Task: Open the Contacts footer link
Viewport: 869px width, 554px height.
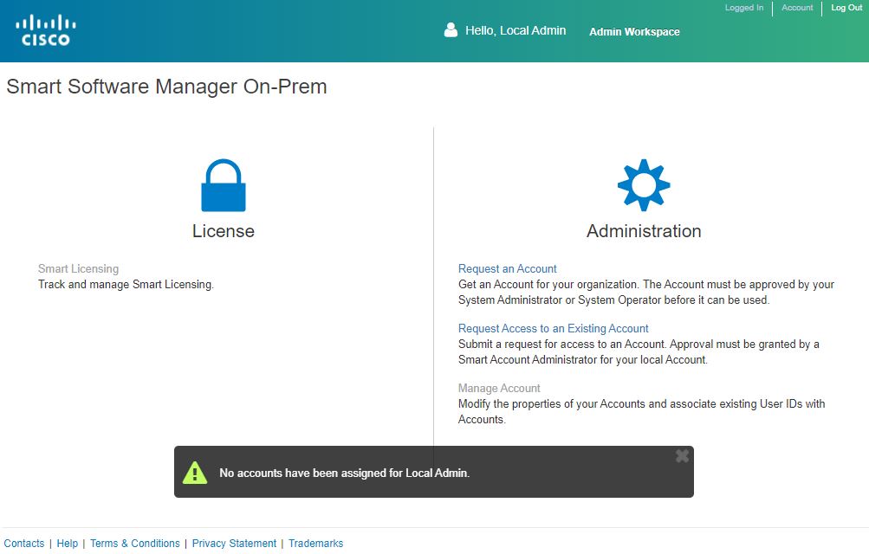Action: click(x=24, y=544)
